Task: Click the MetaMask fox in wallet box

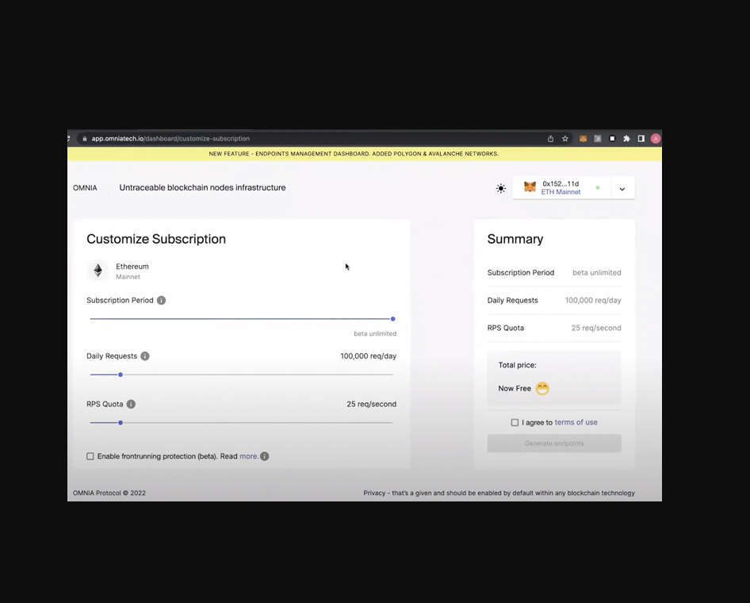Action: coord(530,187)
